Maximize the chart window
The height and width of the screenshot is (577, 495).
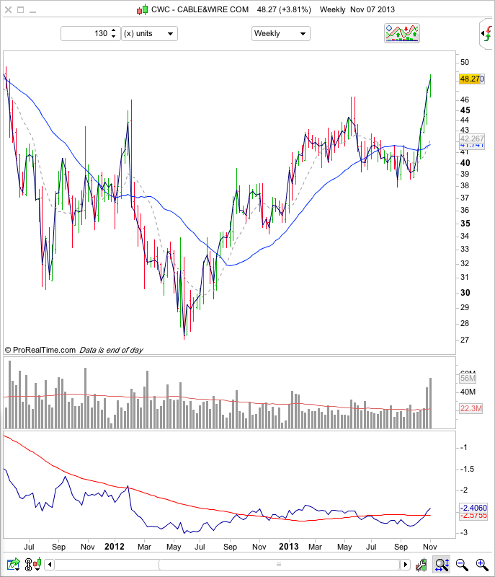click(x=21, y=10)
